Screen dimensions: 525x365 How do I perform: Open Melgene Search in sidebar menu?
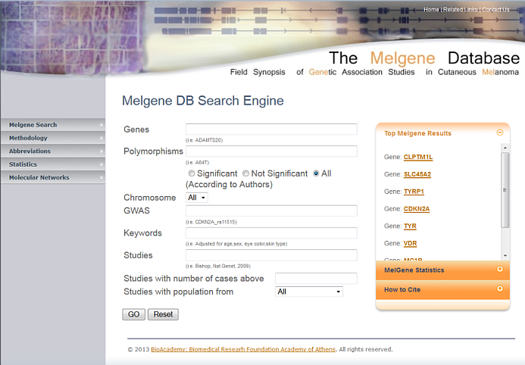coord(53,124)
